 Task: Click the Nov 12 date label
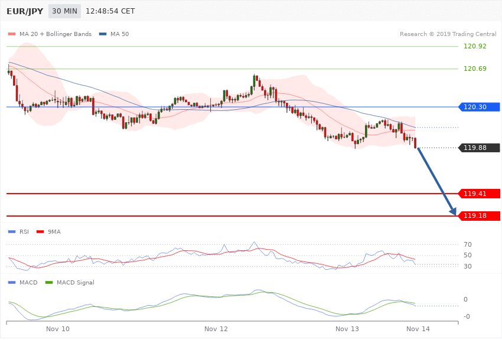(216, 329)
